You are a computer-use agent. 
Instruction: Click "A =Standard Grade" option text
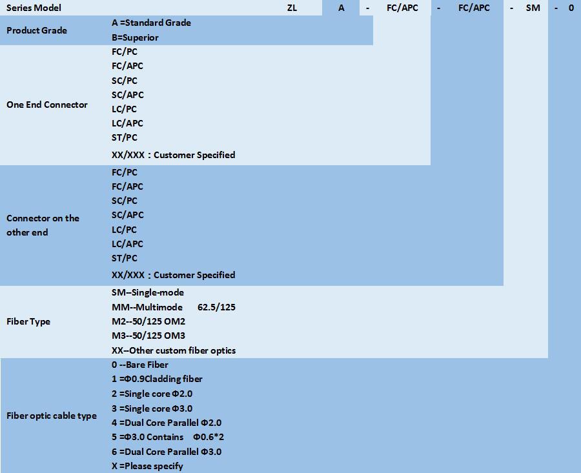[151, 23]
